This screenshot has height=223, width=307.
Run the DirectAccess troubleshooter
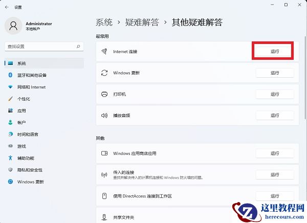pyautogui.click(x=275, y=196)
